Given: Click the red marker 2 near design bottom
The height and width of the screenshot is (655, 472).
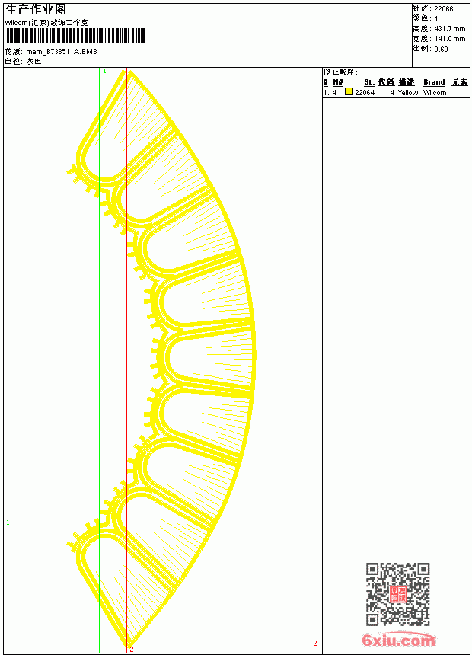Looking at the screenshot, I should pyautogui.click(x=131, y=649).
